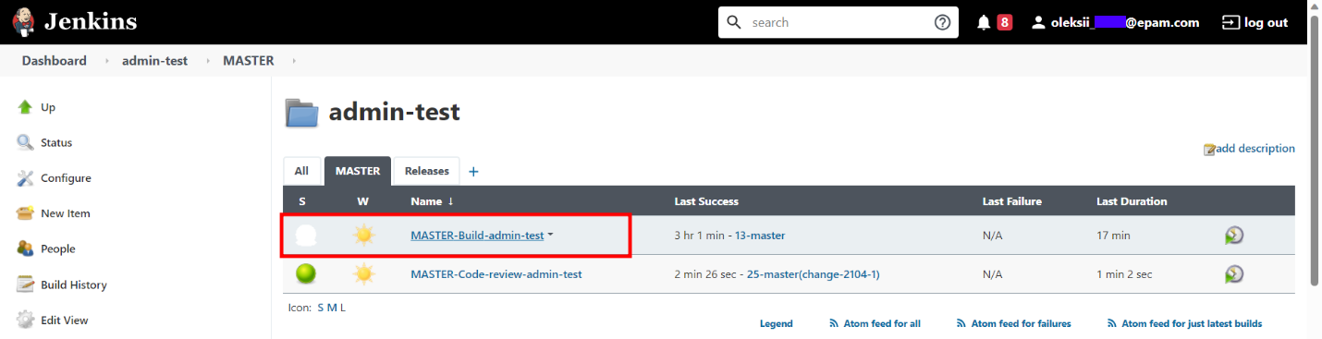Click the log out link
The width and height of the screenshot is (1322, 339).
(x=1255, y=22)
